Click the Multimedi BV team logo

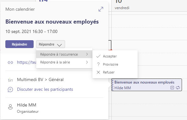(x=10, y=80)
